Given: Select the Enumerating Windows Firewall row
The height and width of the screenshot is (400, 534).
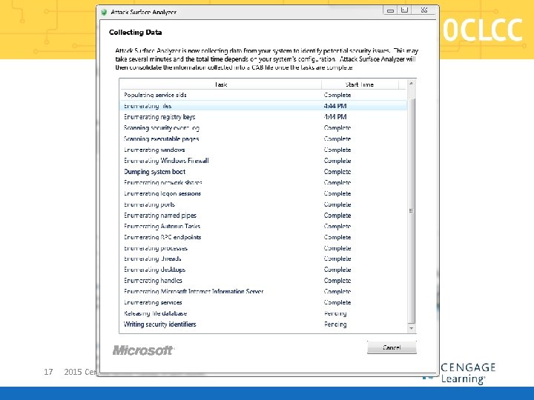Looking at the screenshot, I should pyautogui.click(x=263, y=161).
